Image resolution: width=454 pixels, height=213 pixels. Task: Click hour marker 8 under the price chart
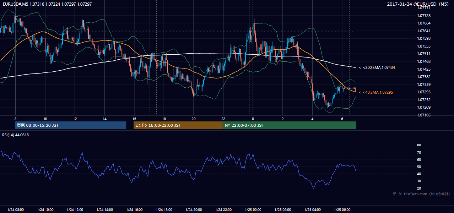[15, 119]
